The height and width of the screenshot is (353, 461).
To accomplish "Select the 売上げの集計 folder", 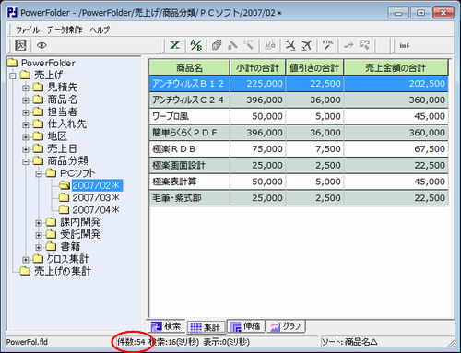I will click(63, 271).
